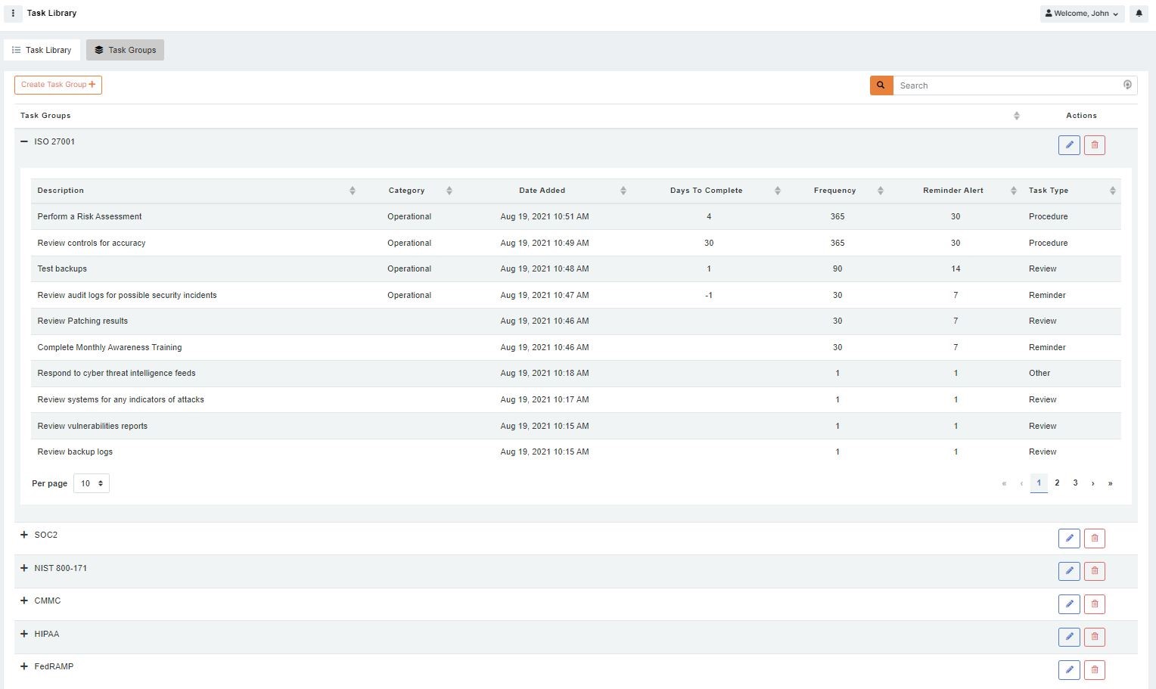
Task: Collapse the ISO 27001 task group
Action: click(23, 141)
